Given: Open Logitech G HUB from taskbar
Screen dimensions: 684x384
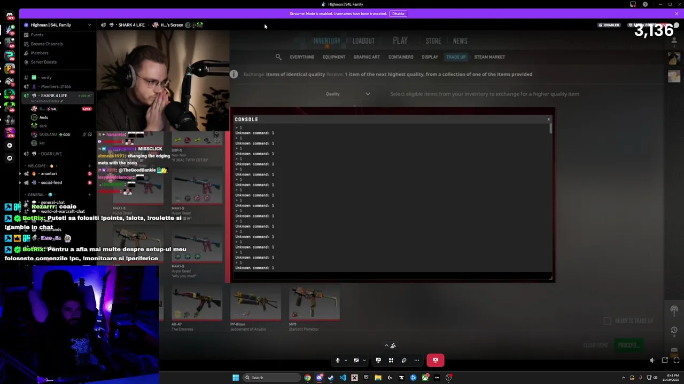Looking at the screenshot, I should point(390,378).
